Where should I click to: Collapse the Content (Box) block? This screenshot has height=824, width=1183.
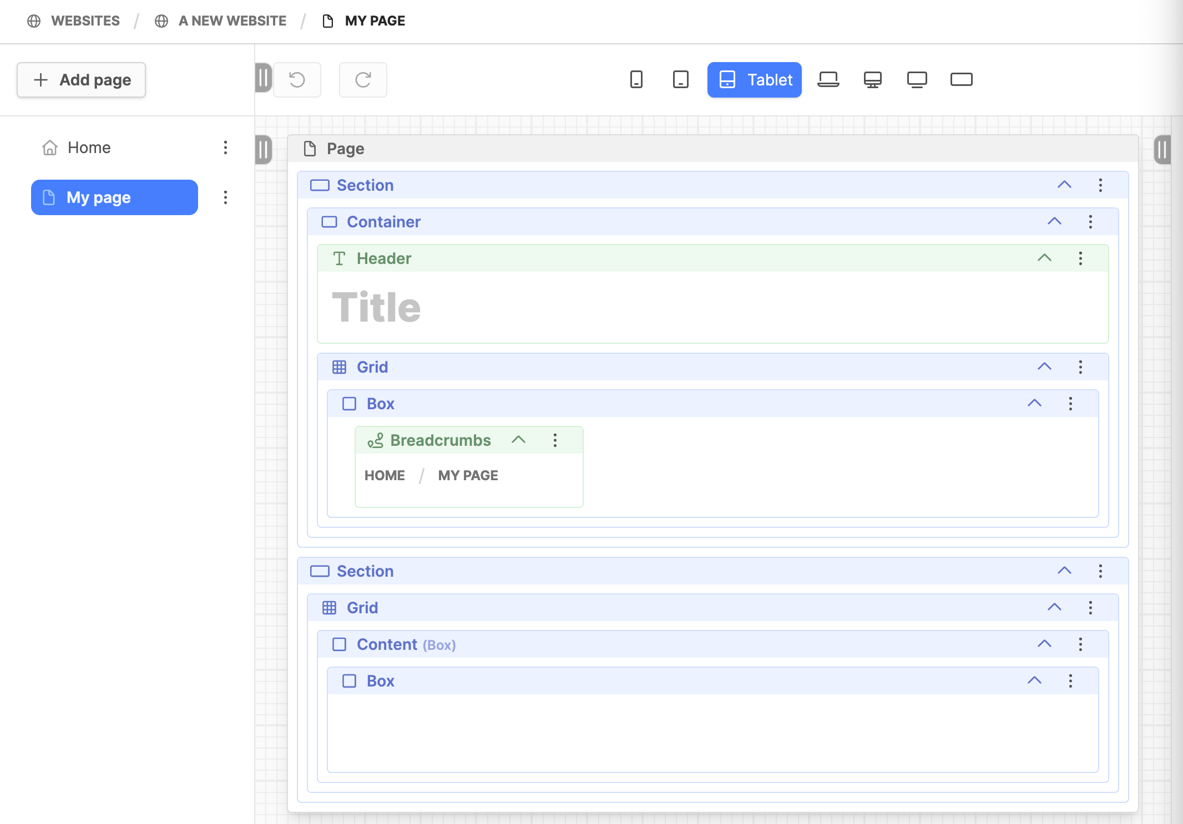click(x=1044, y=644)
